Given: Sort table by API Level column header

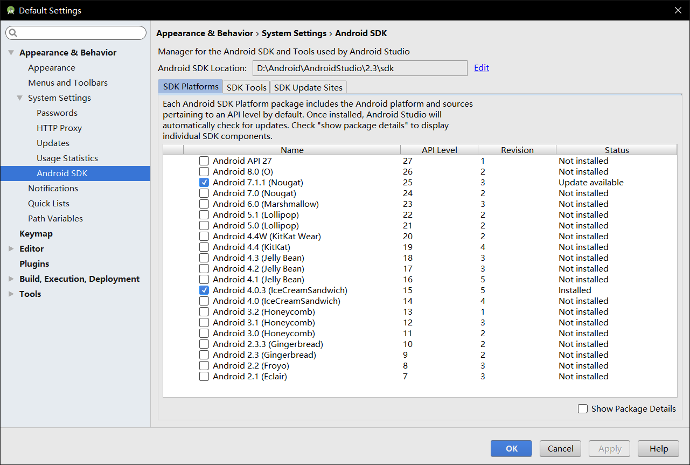Looking at the screenshot, I should click(439, 150).
